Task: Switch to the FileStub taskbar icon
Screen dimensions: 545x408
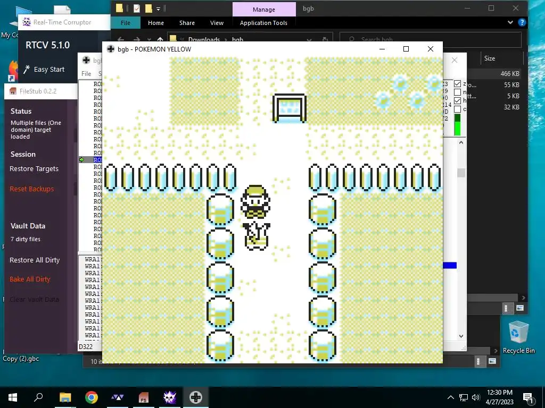Action: [x=144, y=397]
